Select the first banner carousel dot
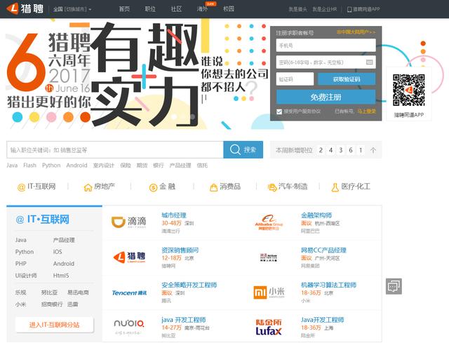 tap(173, 117)
